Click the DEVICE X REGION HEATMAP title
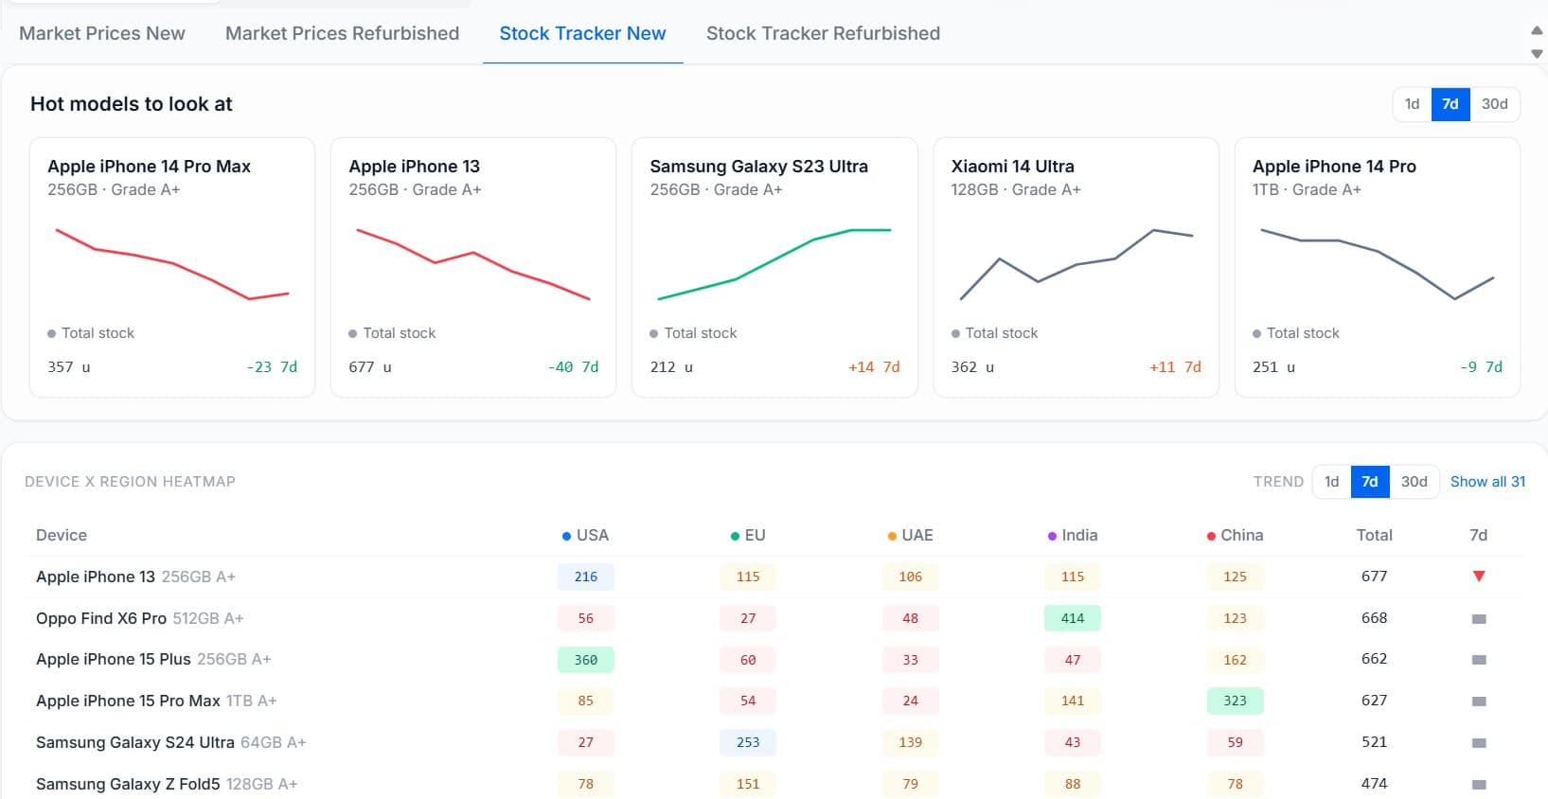The image size is (1548, 799). tap(130, 482)
